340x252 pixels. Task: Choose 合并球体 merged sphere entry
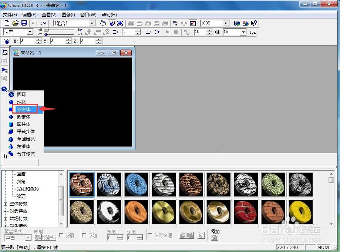(x=26, y=154)
